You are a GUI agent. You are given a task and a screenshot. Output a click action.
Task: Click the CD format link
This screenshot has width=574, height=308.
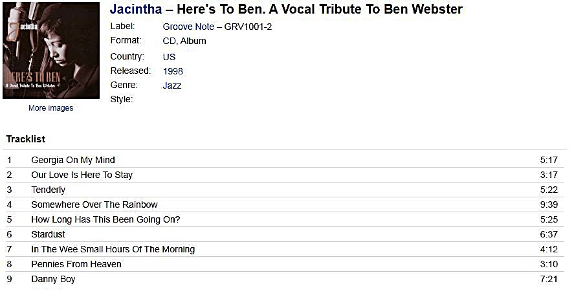click(170, 41)
